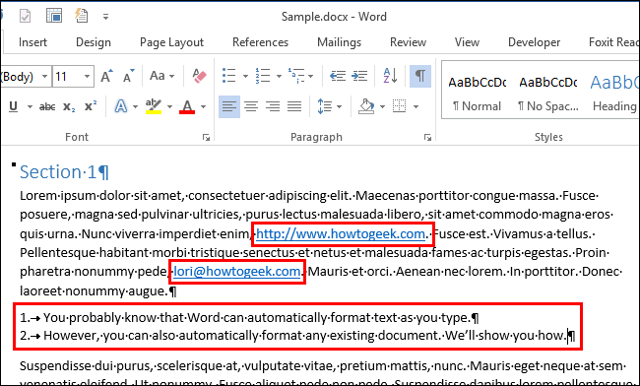Toggle Center alignment
This screenshot has height=386, width=640.
click(x=251, y=107)
